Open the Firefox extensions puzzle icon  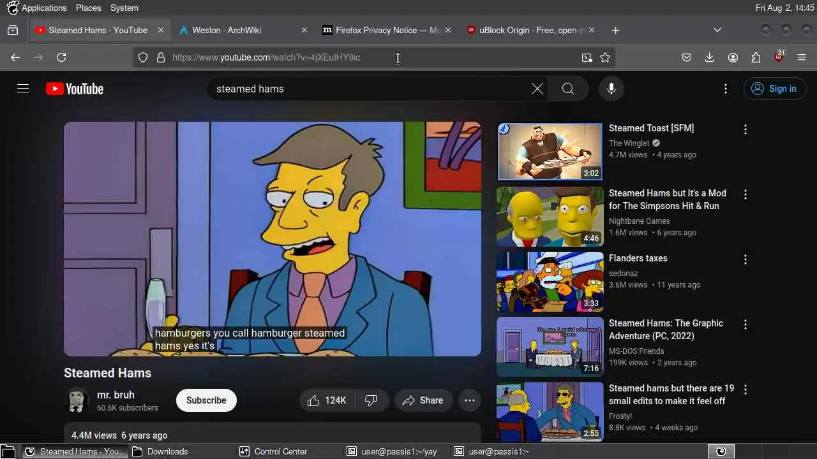(x=756, y=57)
